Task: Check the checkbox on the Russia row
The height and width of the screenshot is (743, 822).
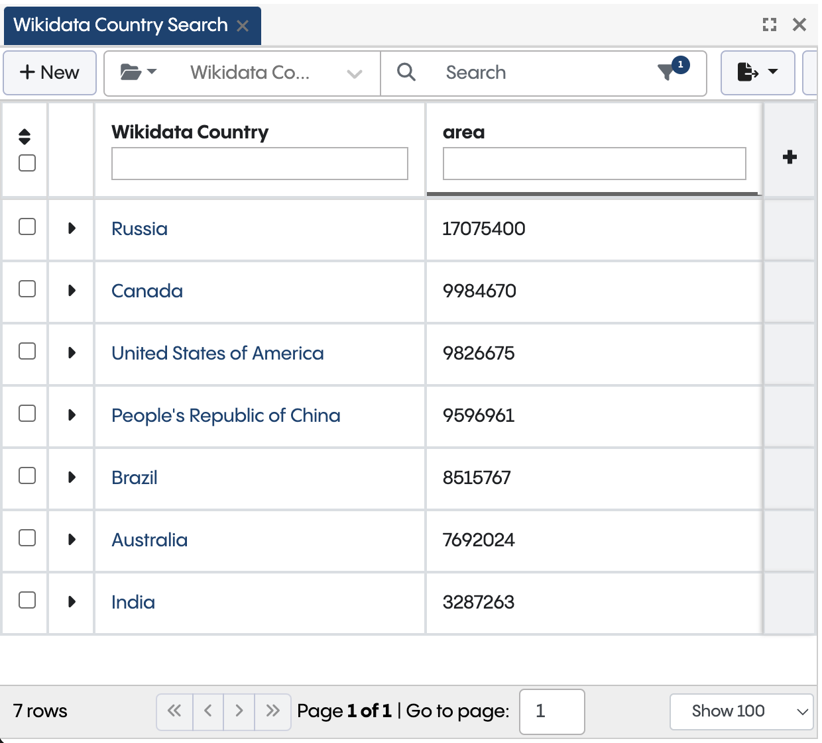Action: click(26, 226)
